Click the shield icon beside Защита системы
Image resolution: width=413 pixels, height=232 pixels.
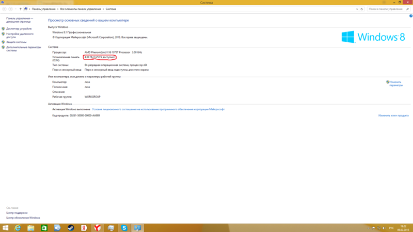click(x=3, y=42)
